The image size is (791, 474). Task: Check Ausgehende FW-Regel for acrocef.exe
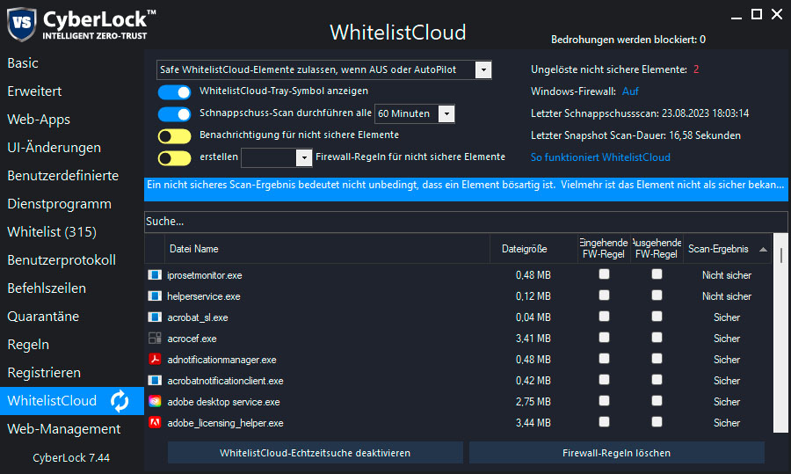point(657,337)
